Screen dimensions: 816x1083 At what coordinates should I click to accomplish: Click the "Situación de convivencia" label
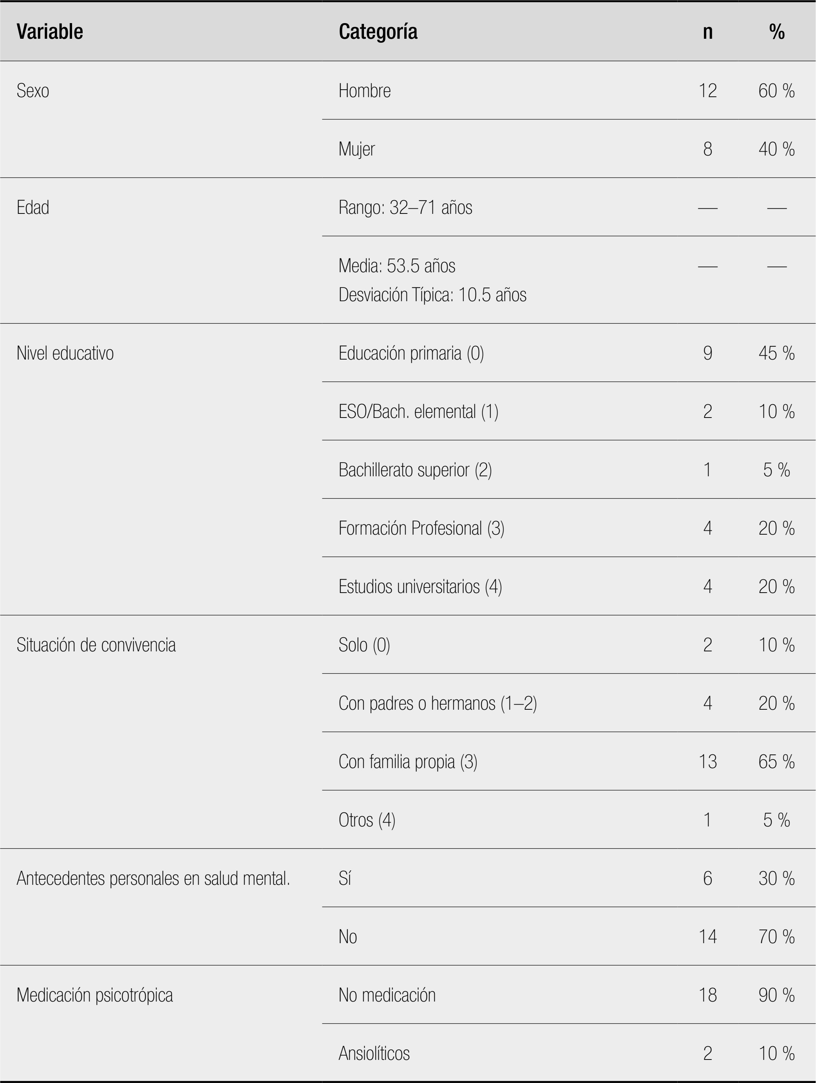click(96, 645)
